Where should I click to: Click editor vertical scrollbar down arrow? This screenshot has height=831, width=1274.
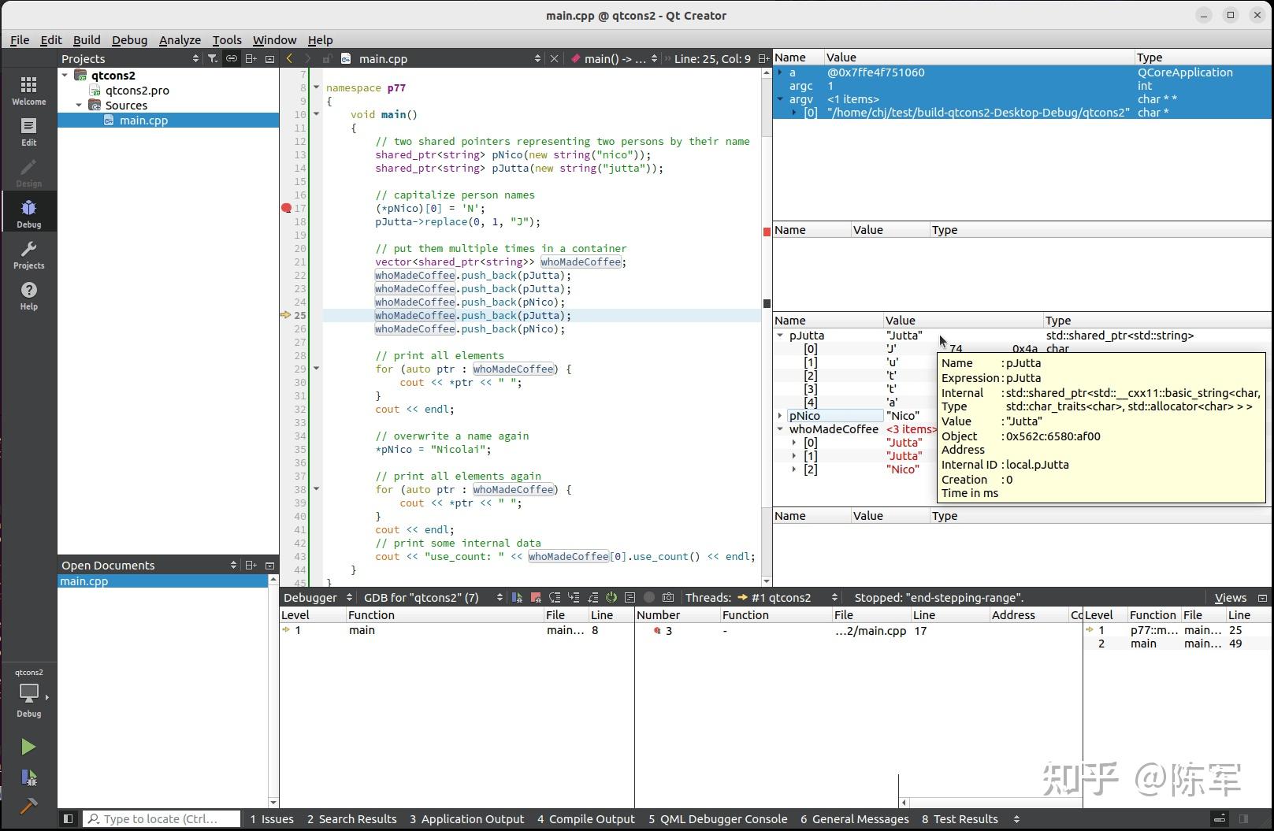click(766, 581)
